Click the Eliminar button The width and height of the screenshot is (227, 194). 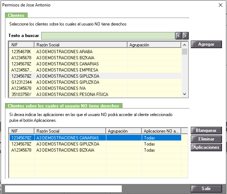[x=206, y=139]
